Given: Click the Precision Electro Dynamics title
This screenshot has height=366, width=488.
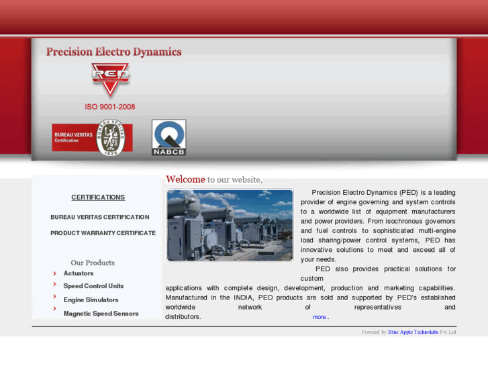Looking at the screenshot, I should [x=114, y=52].
